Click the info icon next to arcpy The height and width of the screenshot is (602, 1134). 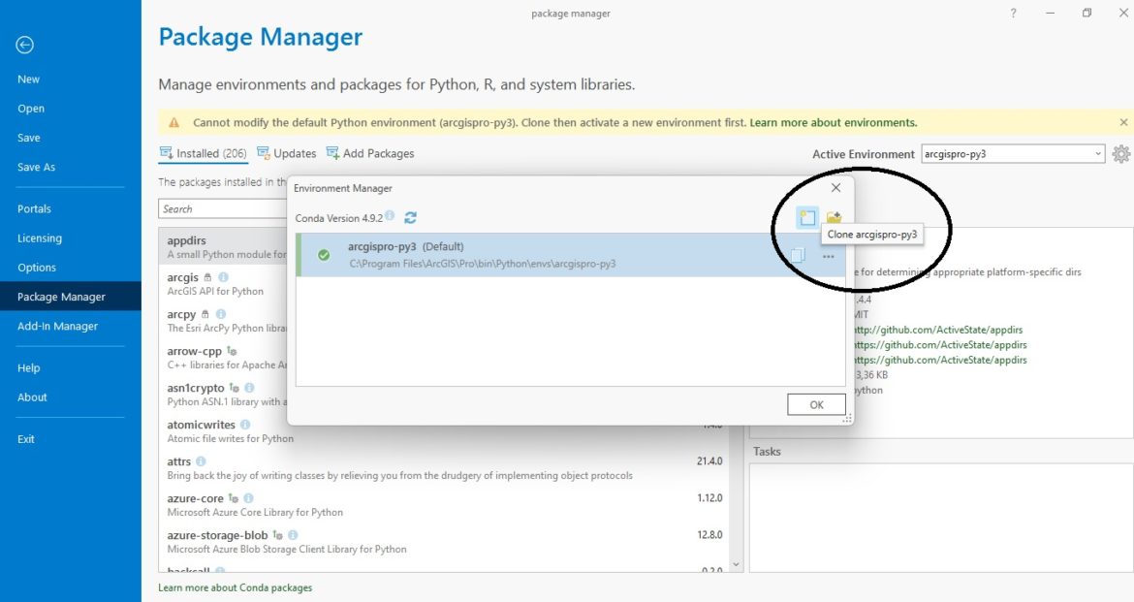pyautogui.click(x=221, y=314)
